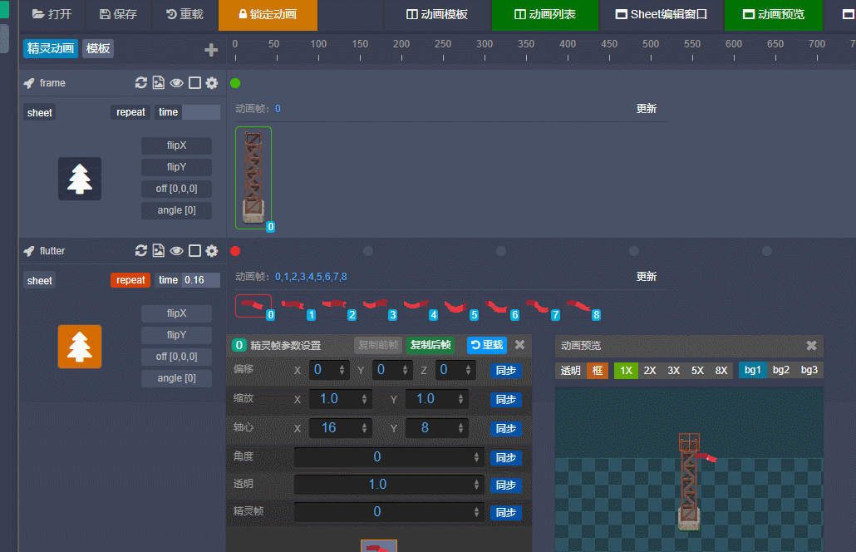Click off [0,0,0] button in frame section
Screen dimensions: 856x552
point(176,189)
